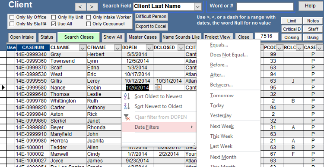Select the current record row marker
324x167 pixels.
(x=3, y=87)
